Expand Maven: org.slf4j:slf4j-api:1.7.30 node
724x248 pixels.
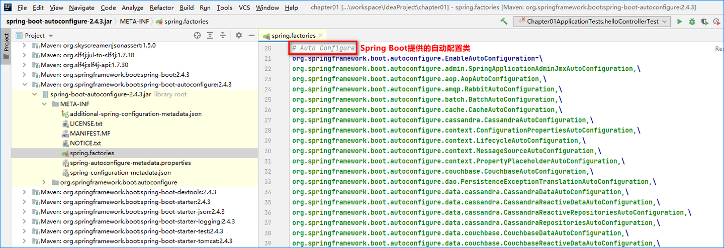(x=24, y=65)
